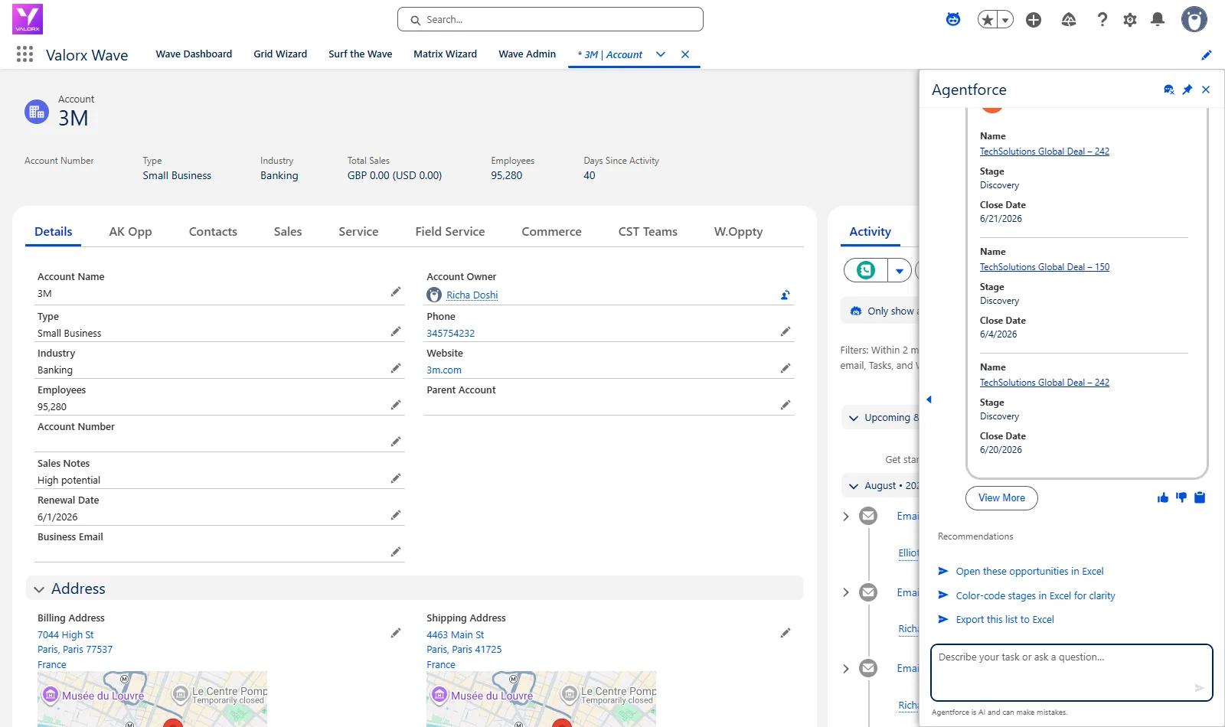
Task: Start new conversation in Agentforce panel
Action: (x=1168, y=90)
